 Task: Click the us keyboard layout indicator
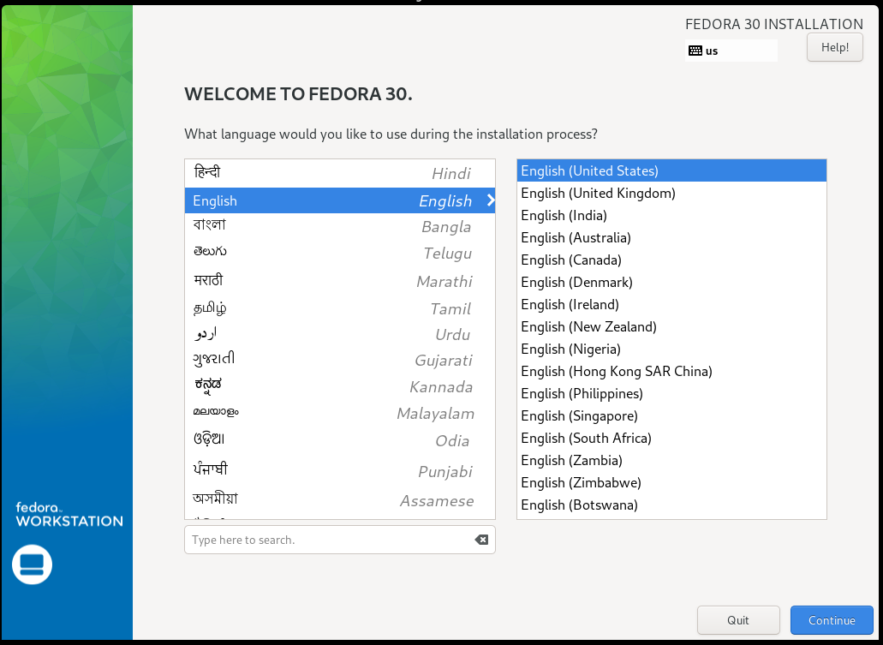pyautogui.click(x=731, y=51)
